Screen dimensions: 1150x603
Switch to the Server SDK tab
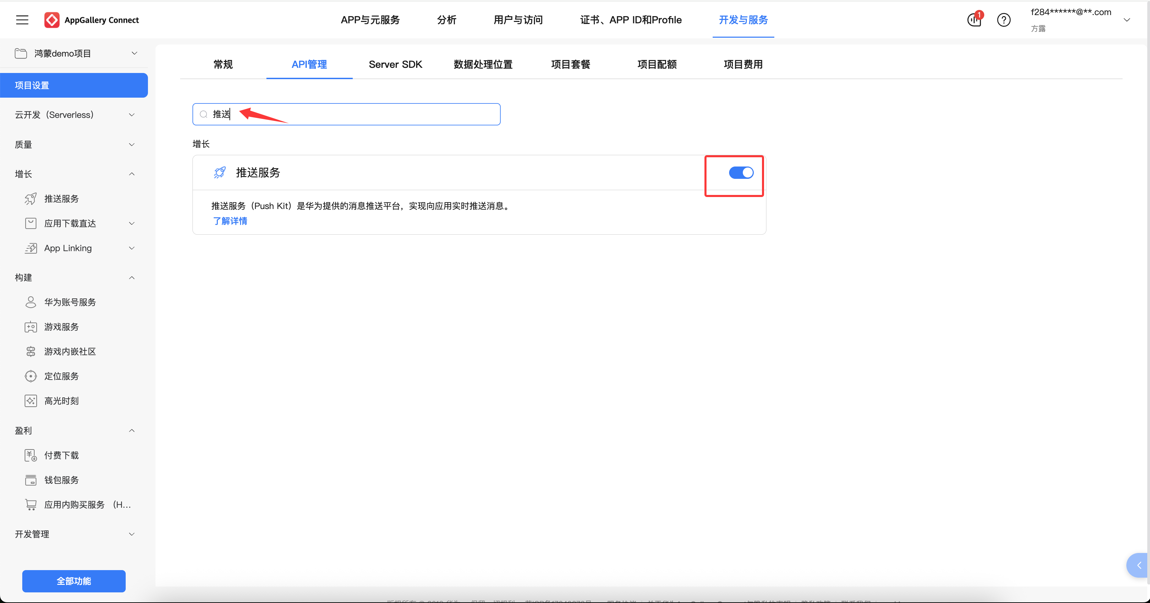click(395, 64)
